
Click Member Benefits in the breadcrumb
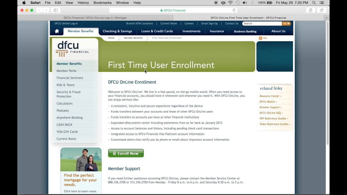point(133,38)
